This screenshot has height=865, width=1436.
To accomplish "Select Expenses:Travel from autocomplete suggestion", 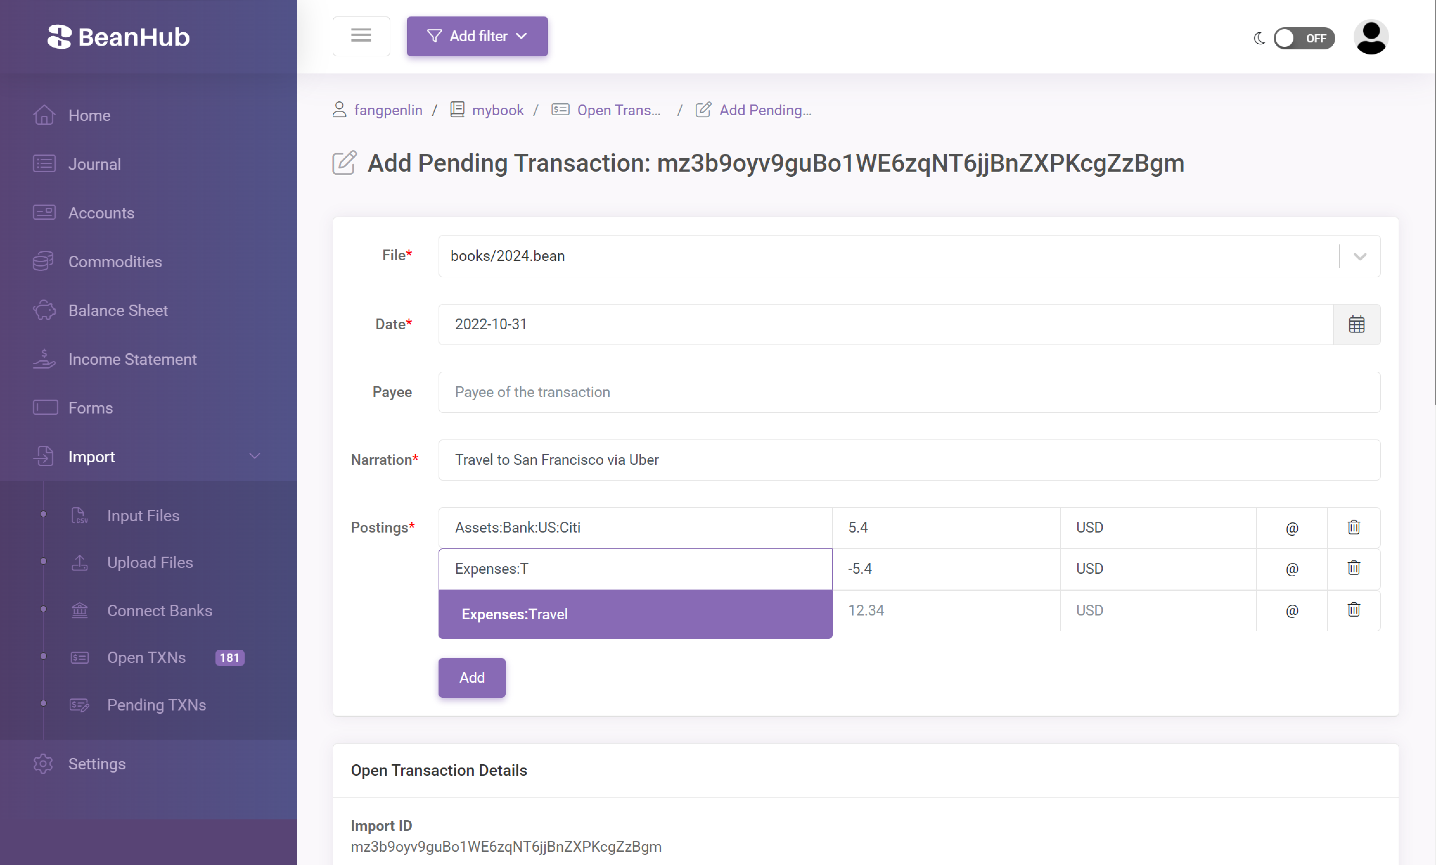I will coord(635,613).
